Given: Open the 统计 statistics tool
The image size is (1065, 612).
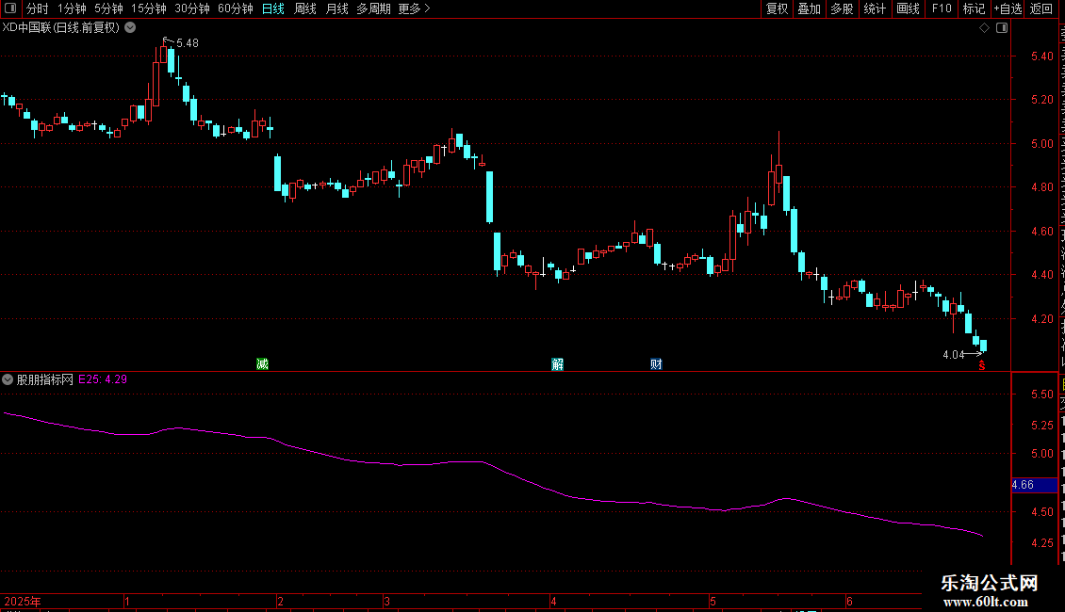Looking at the screenshot, I should point(874,8).
